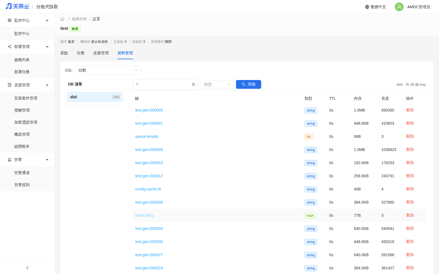Select db0 in DB list
439x274 pixels.
tap(95, 97)
